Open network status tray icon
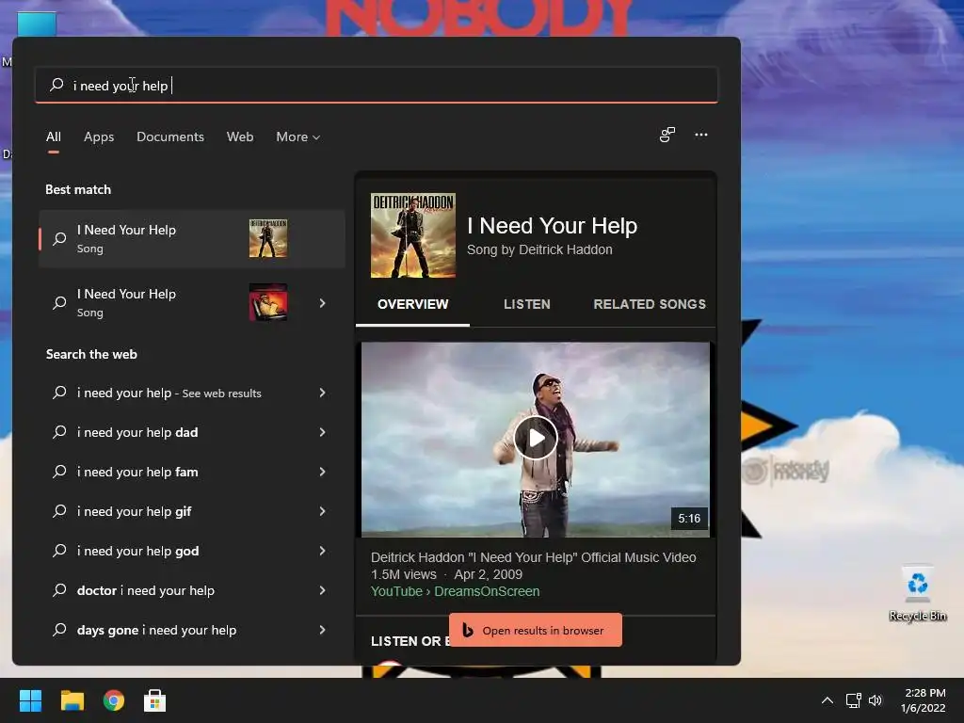The image size is (964, 723). 853,700
